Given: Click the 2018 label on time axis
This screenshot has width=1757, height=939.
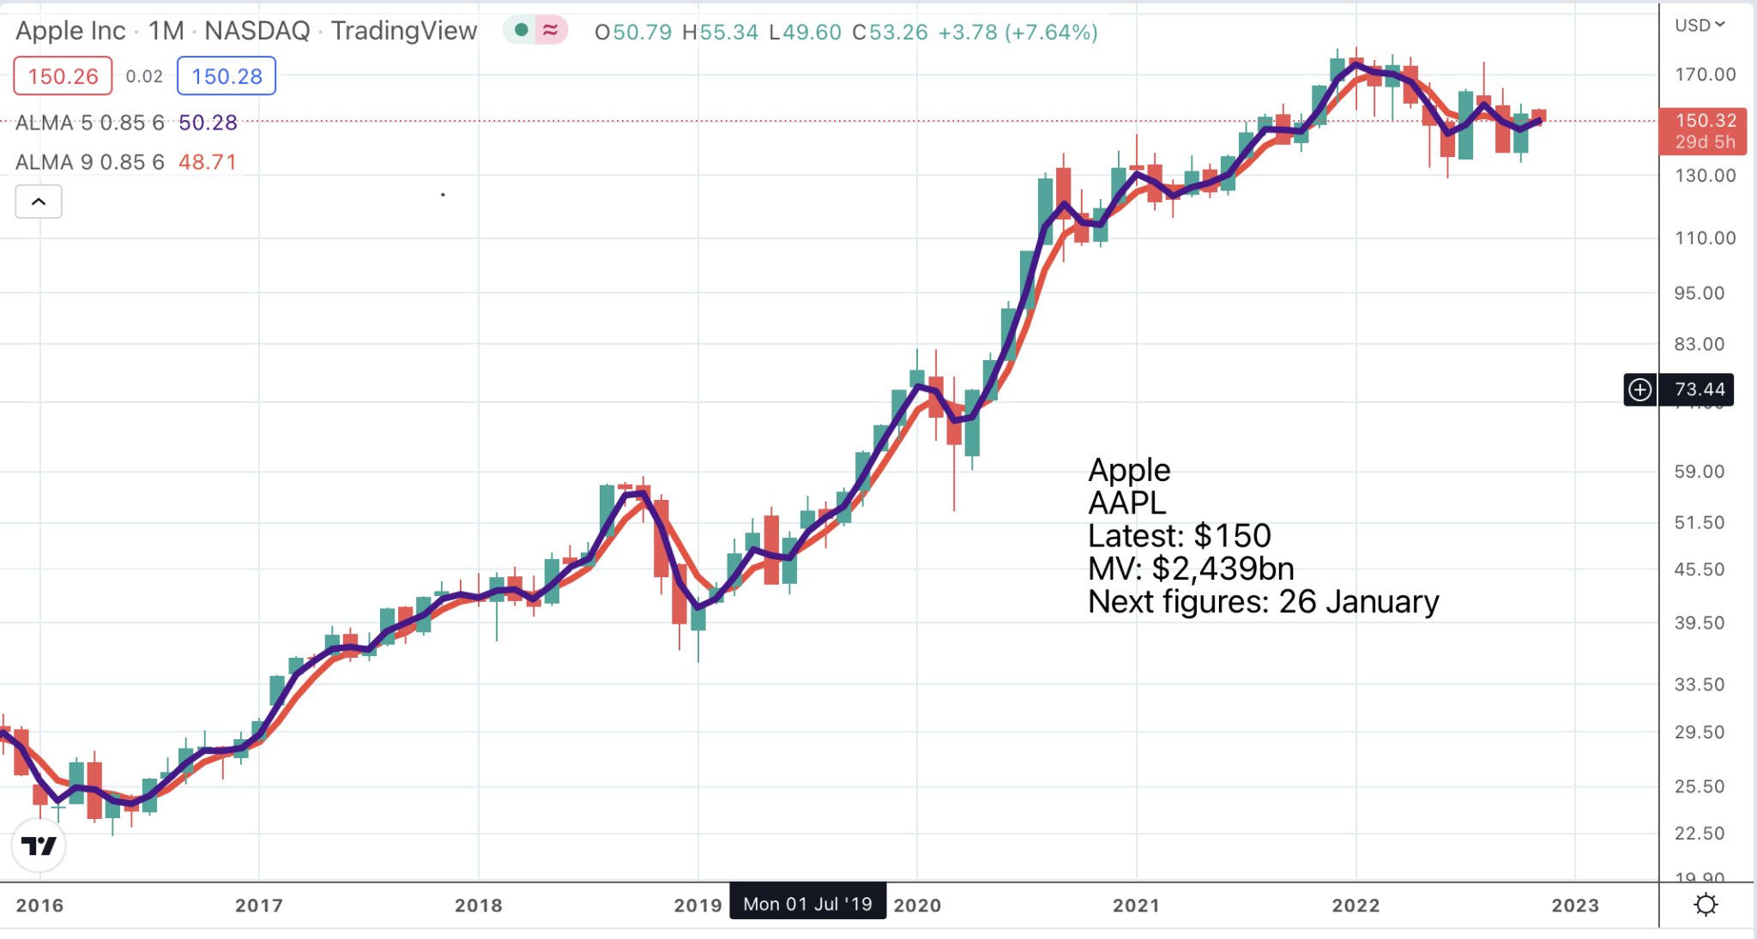Looking at the screenshot, I should click(479, 905).
